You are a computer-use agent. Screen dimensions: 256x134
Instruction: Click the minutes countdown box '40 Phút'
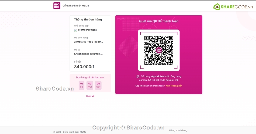coord(90,85)
